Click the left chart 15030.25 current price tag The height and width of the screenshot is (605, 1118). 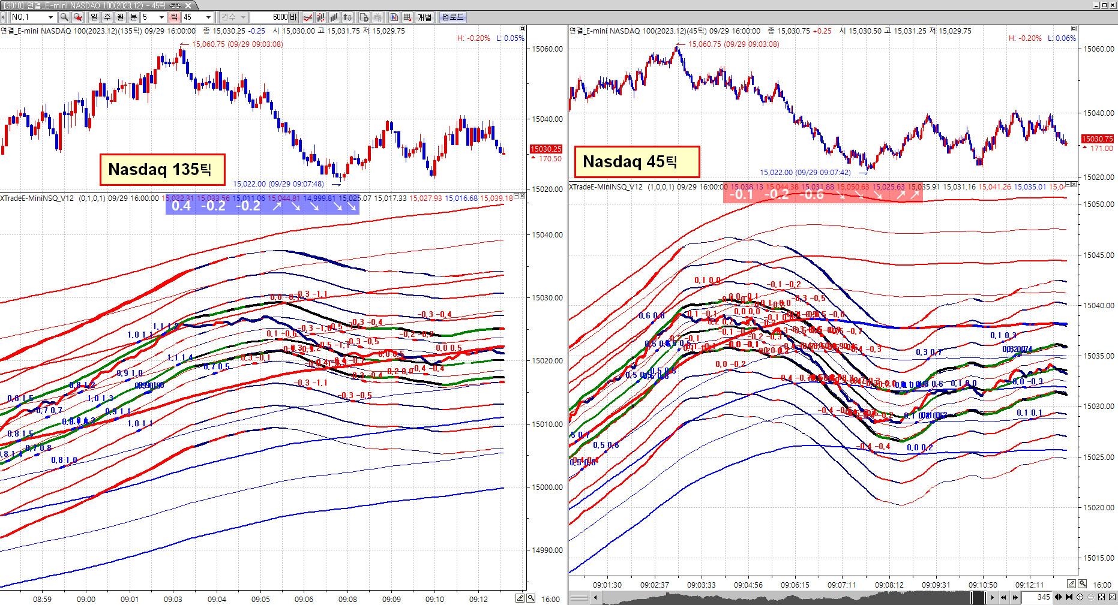click(546, 149)
